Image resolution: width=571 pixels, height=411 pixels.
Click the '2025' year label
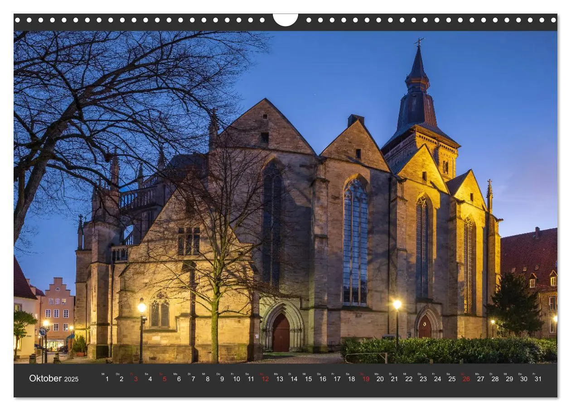tap(71, 379)
